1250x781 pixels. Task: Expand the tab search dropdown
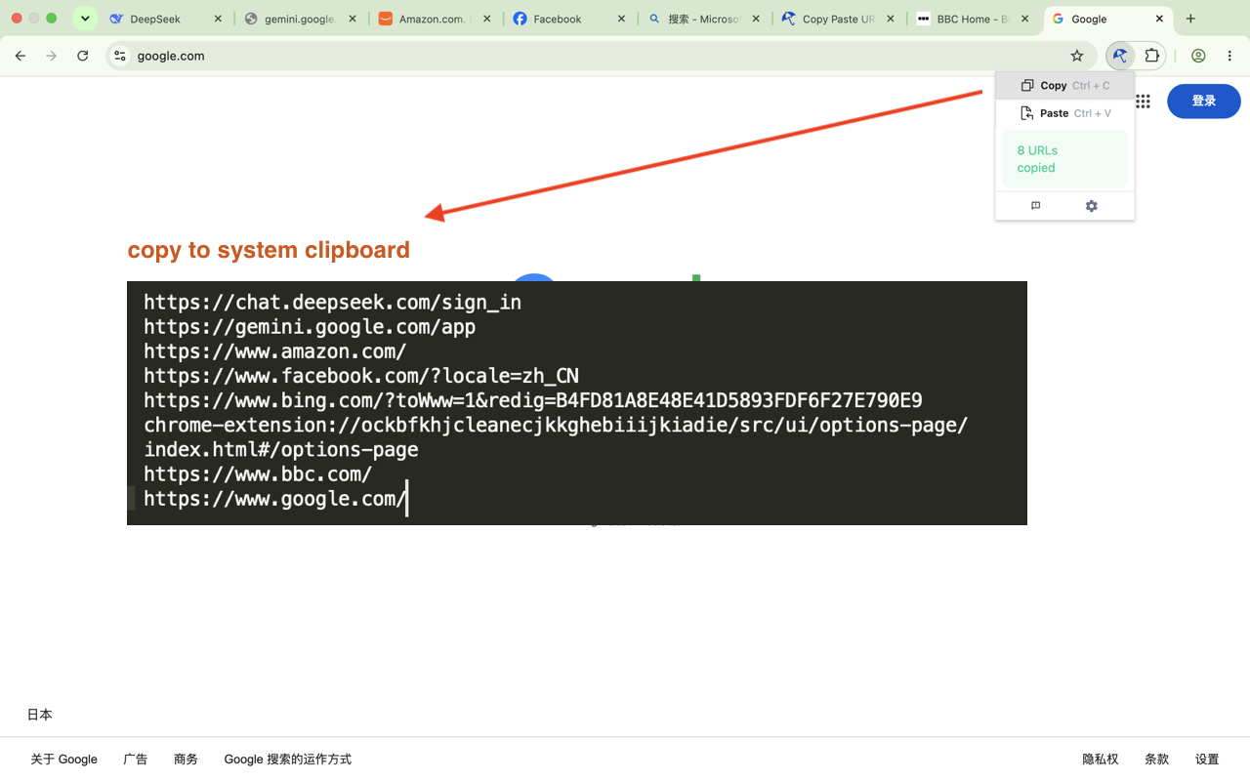click(85, 19)
